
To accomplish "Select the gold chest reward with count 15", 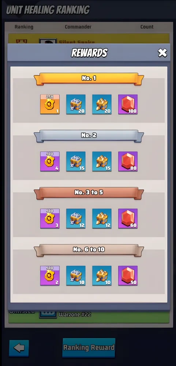I will click(x=102, y=161).
